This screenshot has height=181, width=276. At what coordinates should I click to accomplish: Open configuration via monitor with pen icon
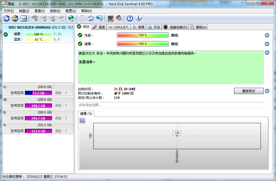(110, 18)
